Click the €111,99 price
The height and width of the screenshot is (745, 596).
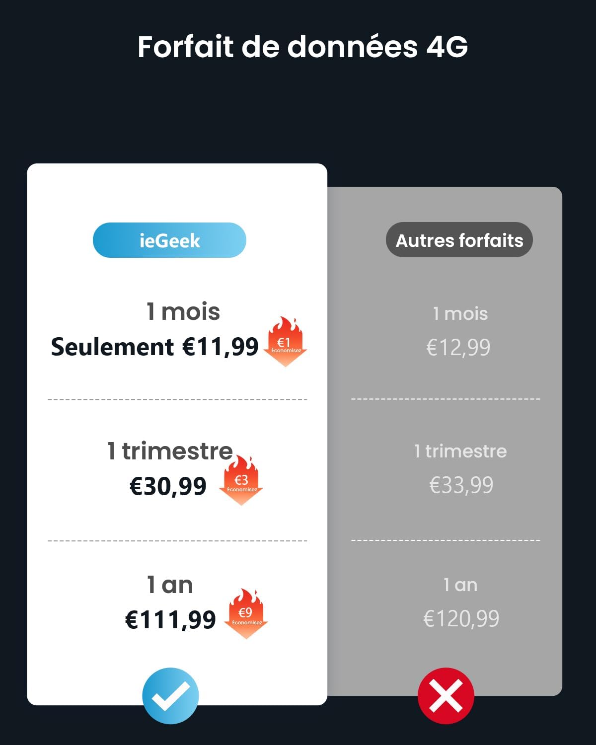pos(170,619)
